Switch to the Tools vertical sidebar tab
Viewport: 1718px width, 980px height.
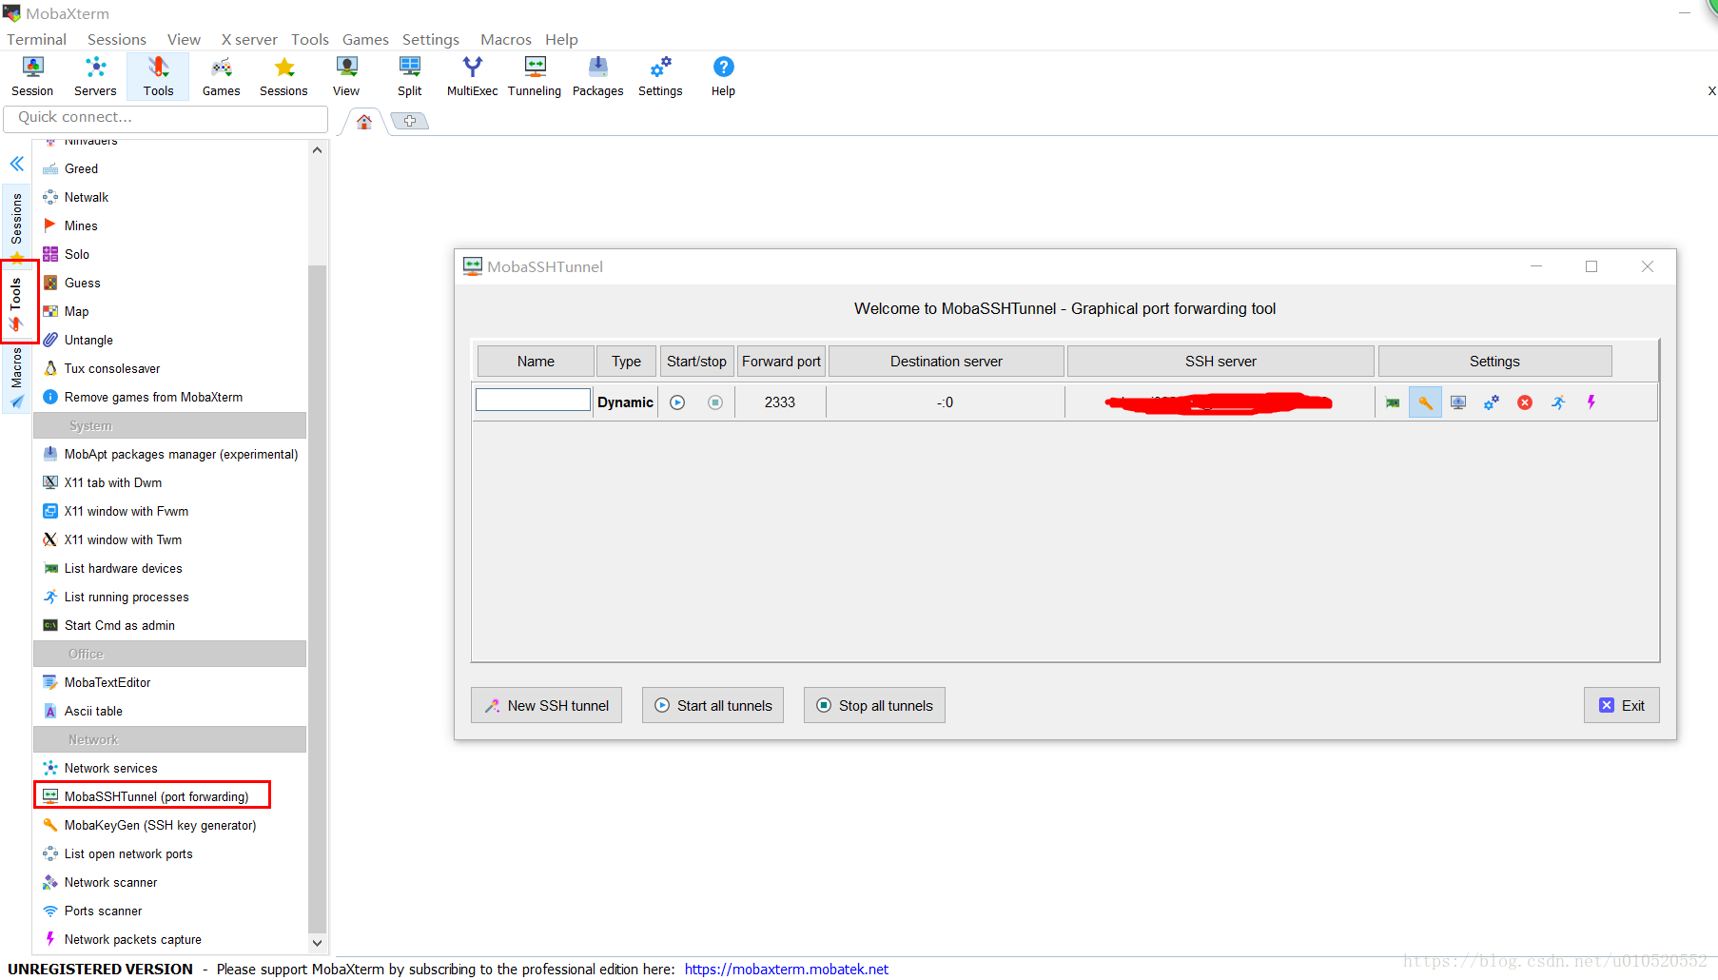click(x=16, y=303)
